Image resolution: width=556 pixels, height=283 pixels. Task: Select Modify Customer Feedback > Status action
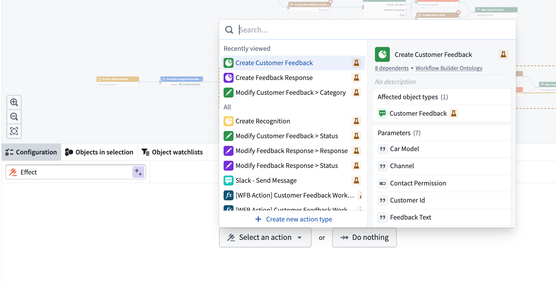293,136
